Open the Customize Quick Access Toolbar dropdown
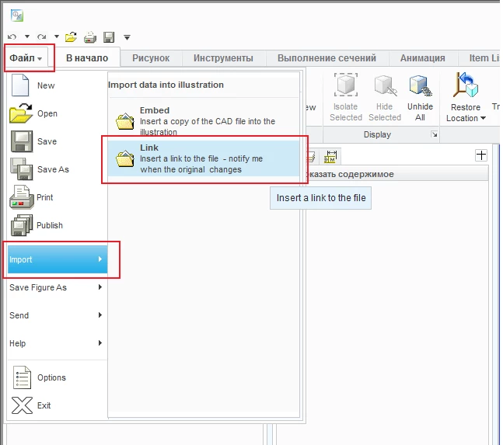The image size is (503, 445). point(127,37)
